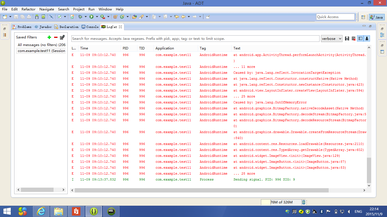The image size is (387, 217).
Task: Expand the Android Lint dropdown arrow
Action: tap(65, 17)
